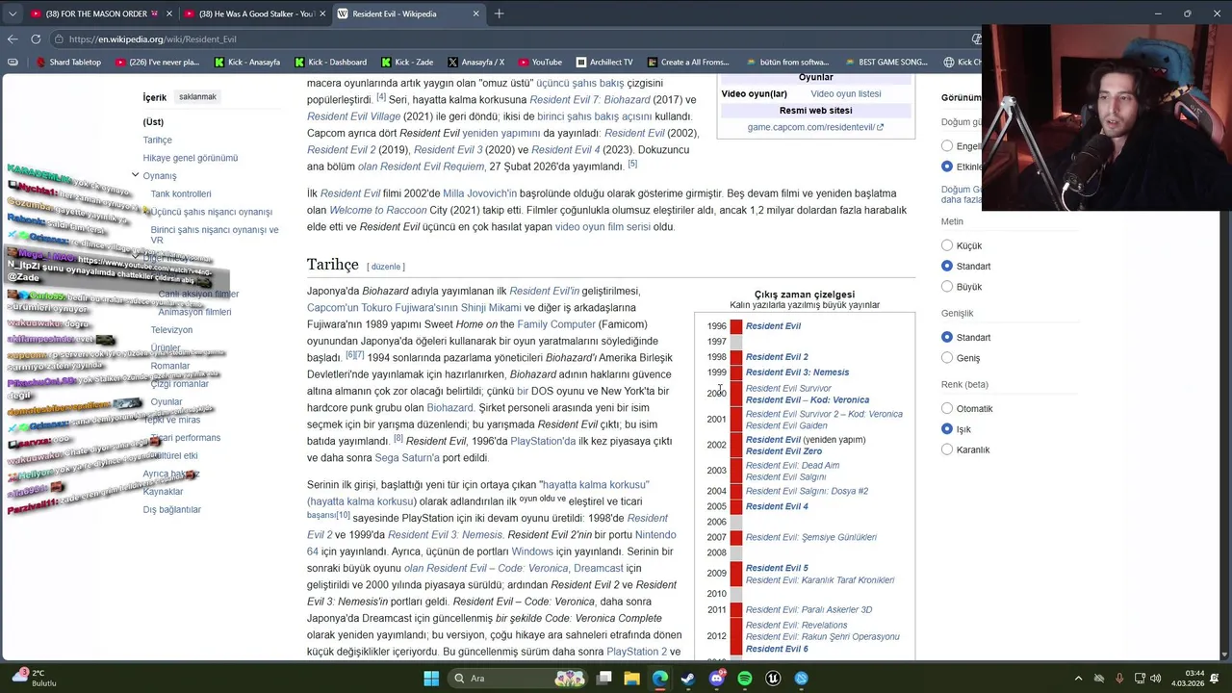Jump to Televizyon in contents sidebar
The width and height of the screenshot is (1232, 693).
tap(171, 329)
